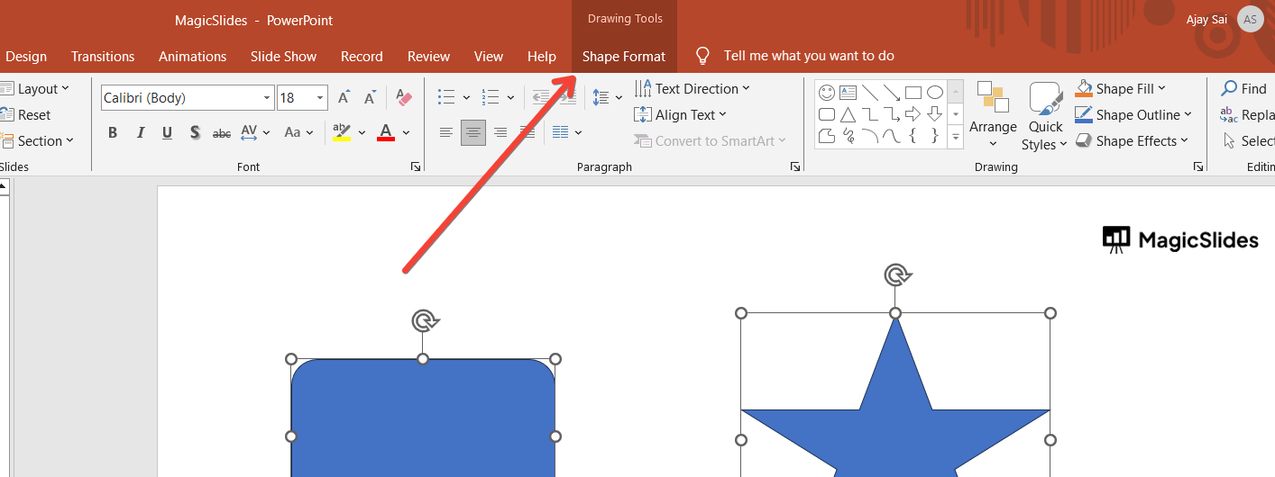Click the strikethrough abc icon

coord(222,133)
